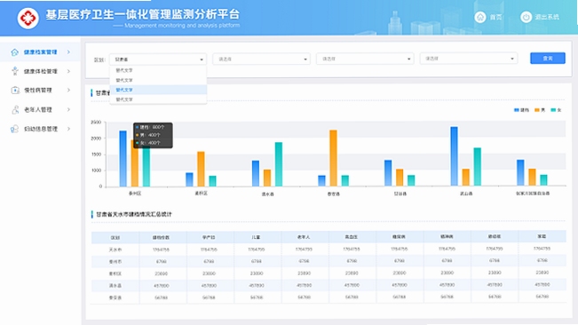Select the highlighted 替代文字 dropdown option
Viewport: 578px width, 325px height.
(x=158, y=90)
